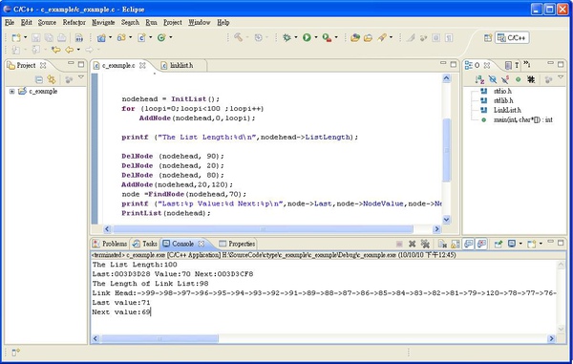This screenshot has height=364, width=573.
Task: Open the Display Selected Console dropdown arrow
Action: click(520, 244)
